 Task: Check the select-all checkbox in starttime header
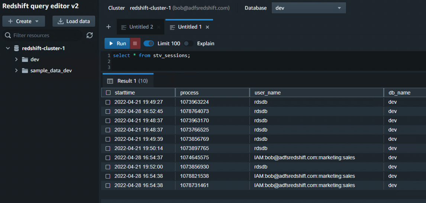tap(109, 93)
